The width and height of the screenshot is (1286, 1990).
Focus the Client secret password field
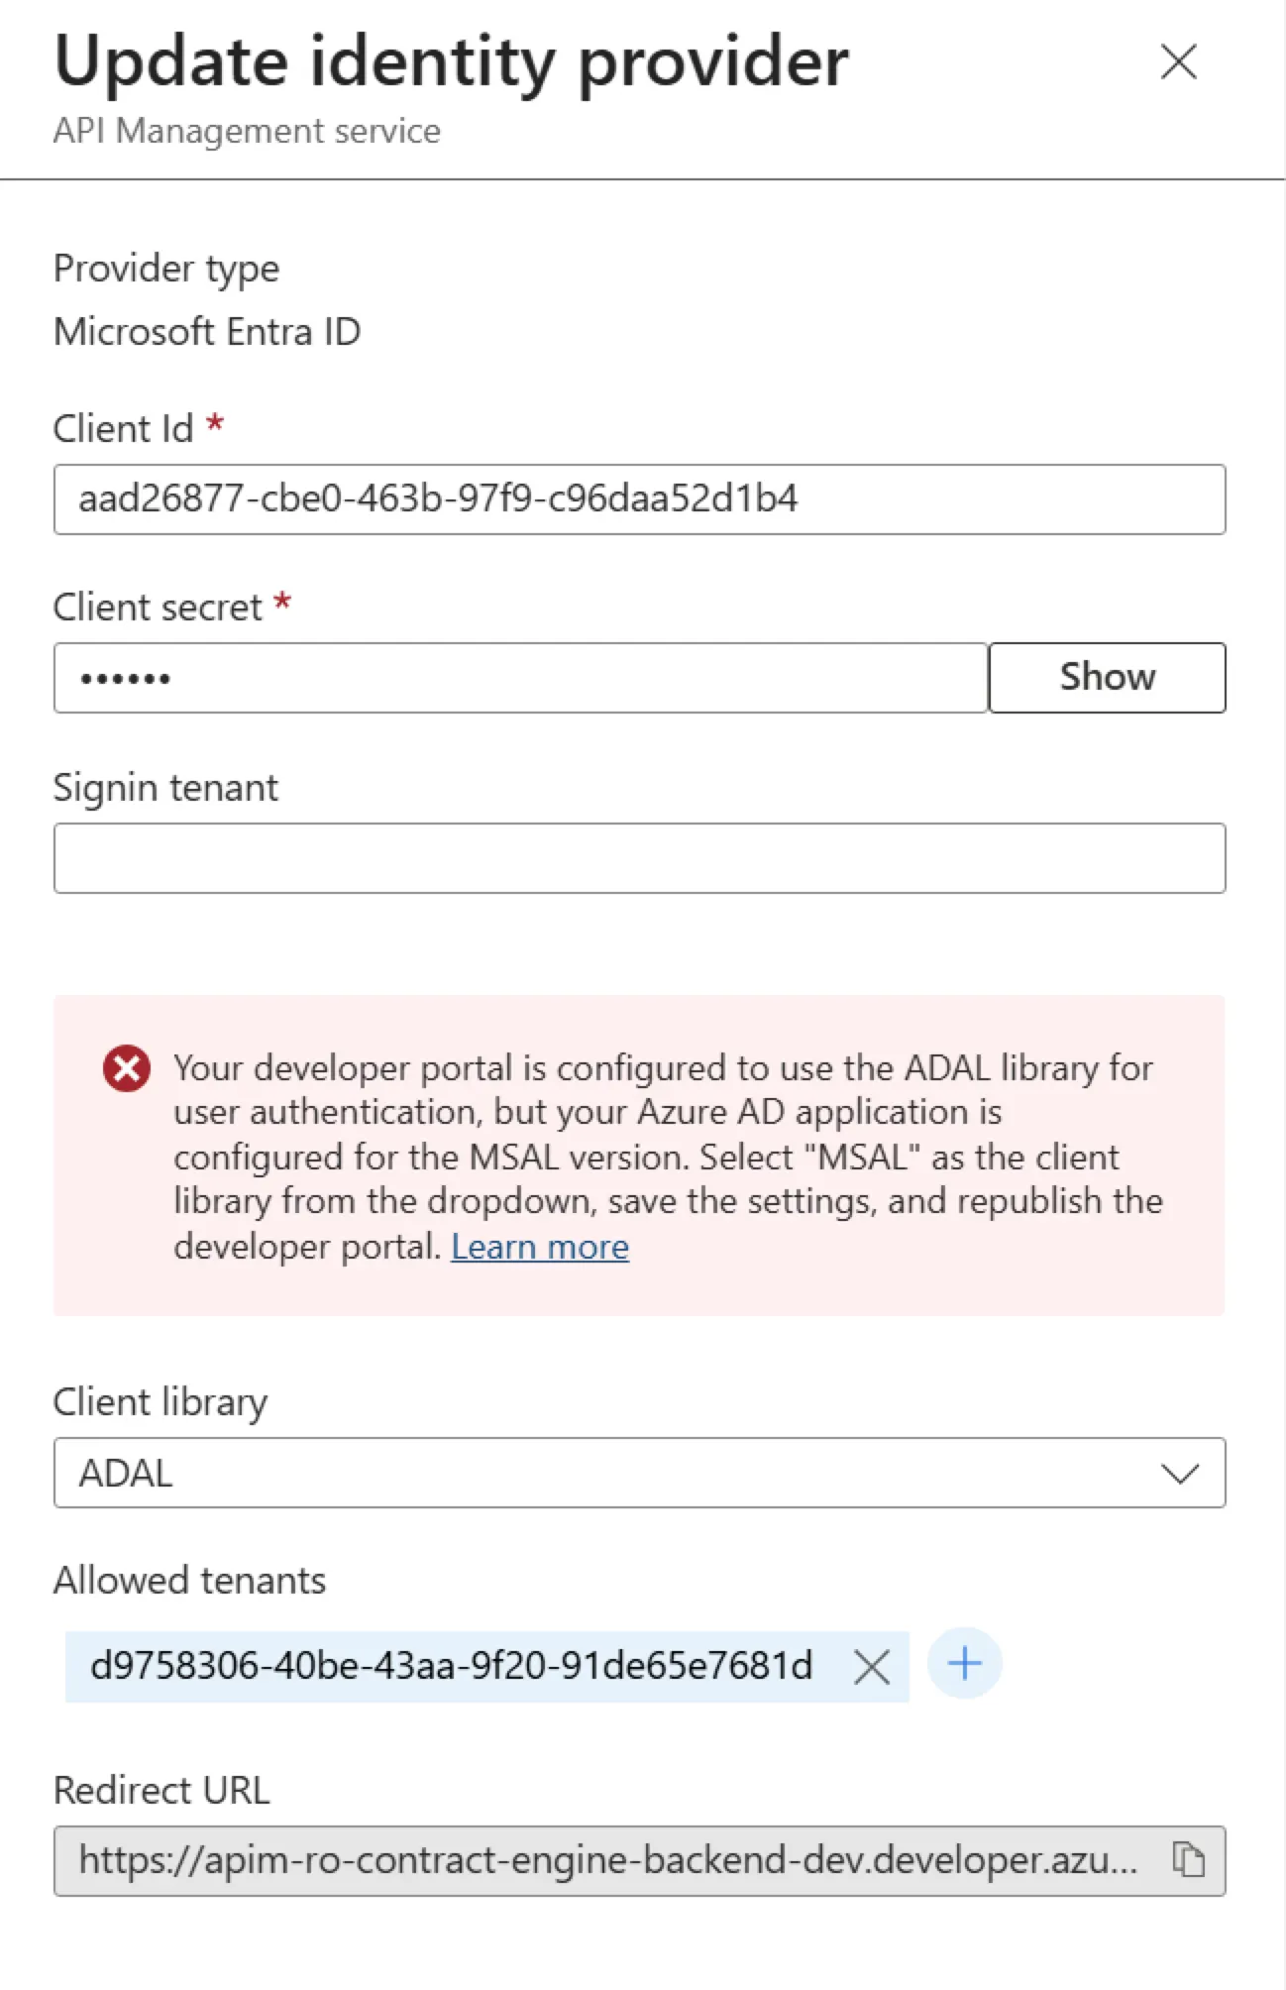[x=520, y=678]
